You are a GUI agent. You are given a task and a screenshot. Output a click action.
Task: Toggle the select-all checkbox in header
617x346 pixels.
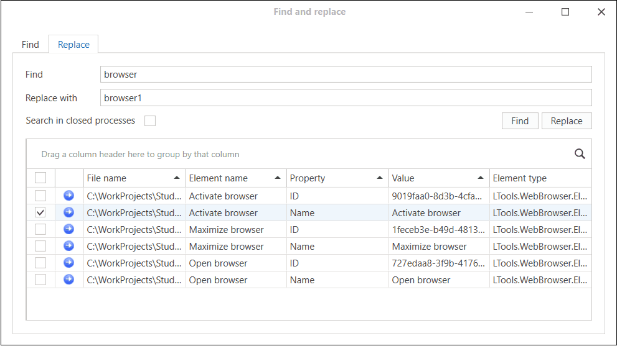pos(40,178)
